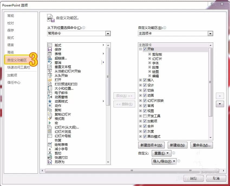Click info icon next to 自定义功能区(B)
230x186 pixels.
tap(165, 28)
